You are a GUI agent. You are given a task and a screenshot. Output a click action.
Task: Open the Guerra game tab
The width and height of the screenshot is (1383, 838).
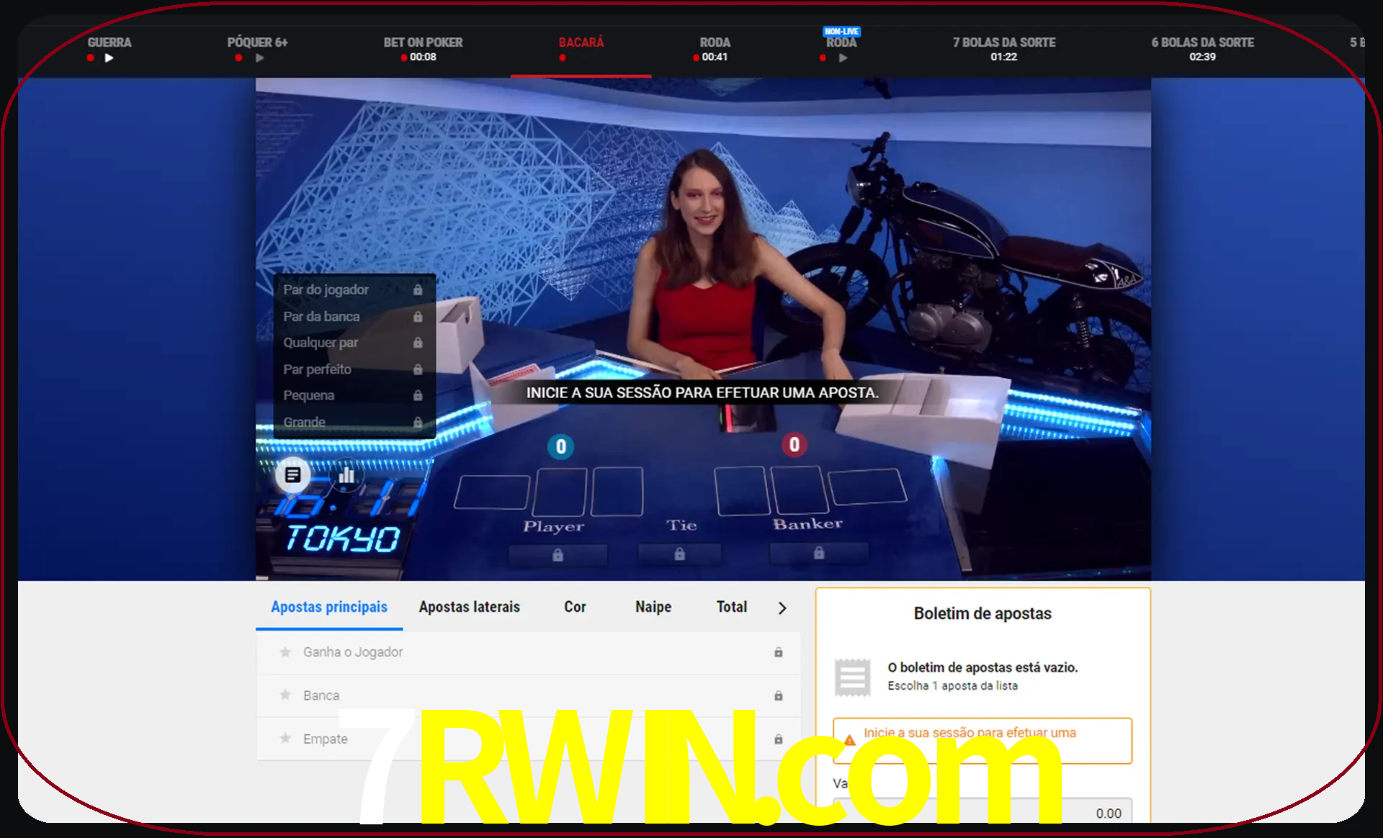coord(109,42)
